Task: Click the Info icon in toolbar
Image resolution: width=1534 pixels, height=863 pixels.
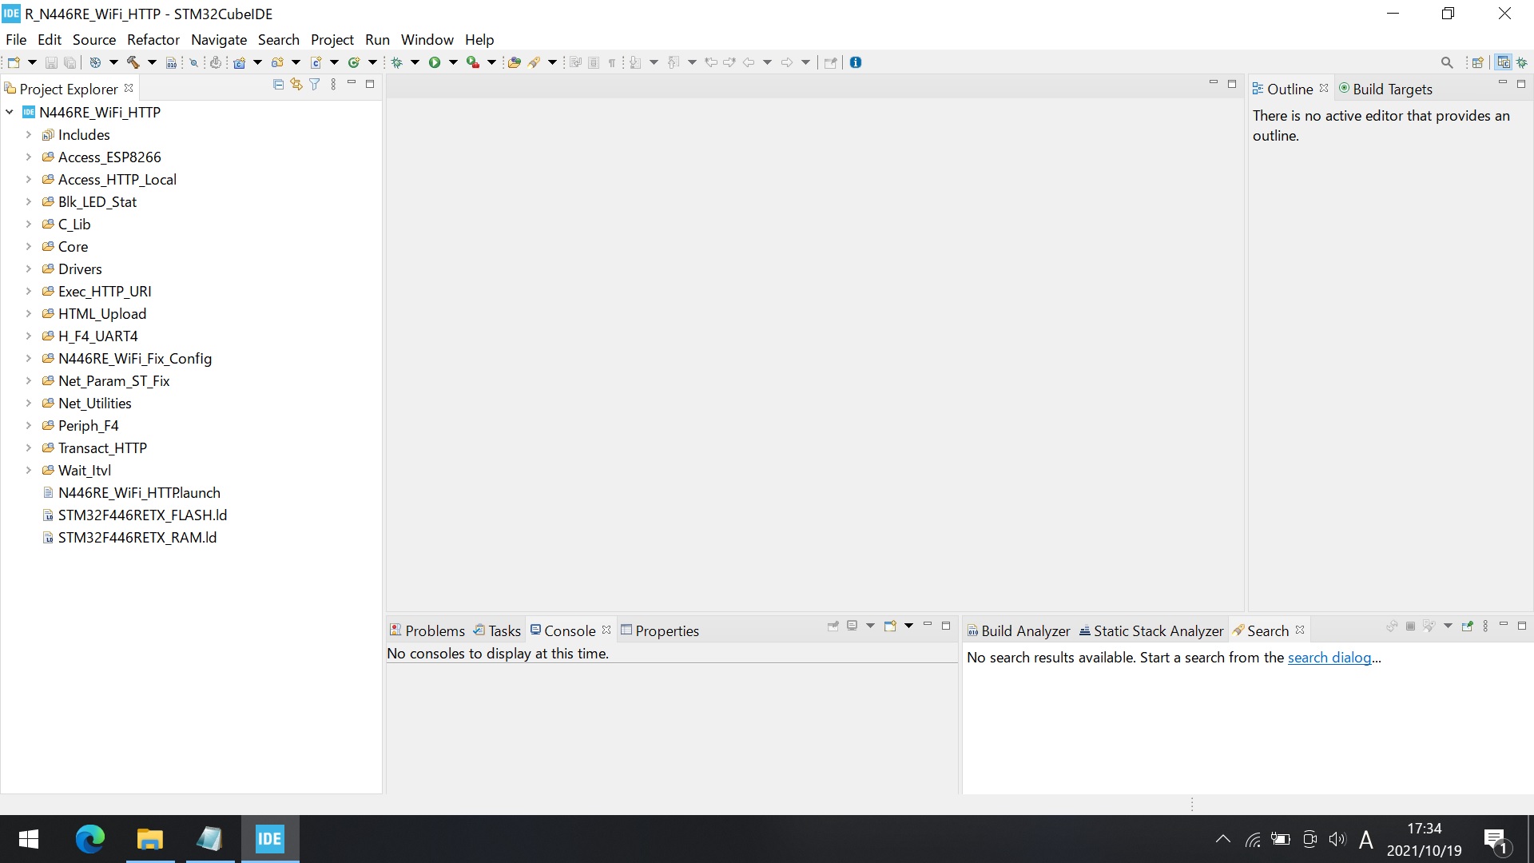Action: click(x=856, y=61)
